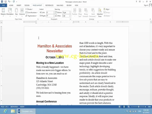Switch to the MAILINGS tab
Image resolution: width=152 pixels, height=114 pixels.
(x=60, y=5)
